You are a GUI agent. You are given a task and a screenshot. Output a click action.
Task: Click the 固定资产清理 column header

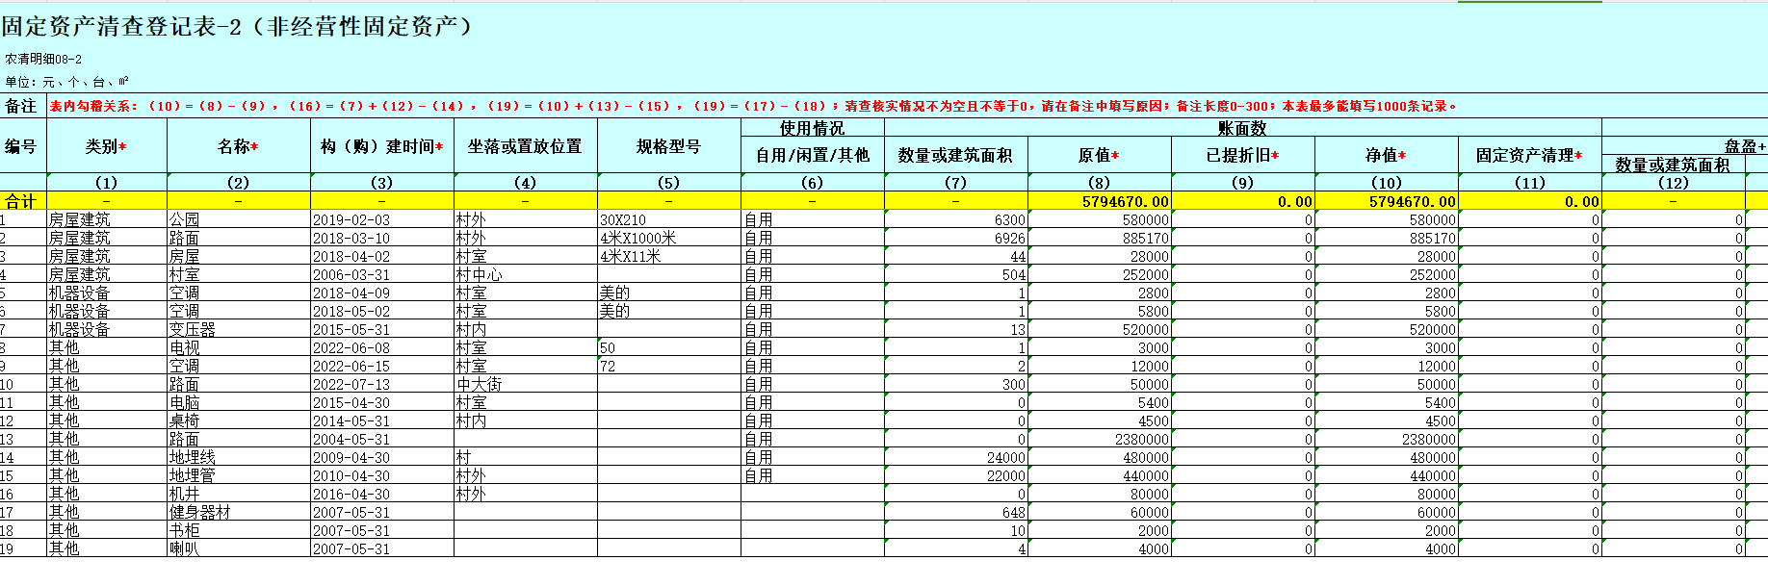[1529, 155]
